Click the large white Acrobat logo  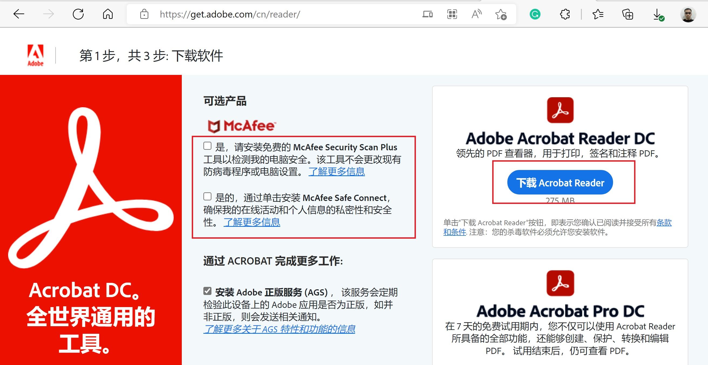coord(91,188)
